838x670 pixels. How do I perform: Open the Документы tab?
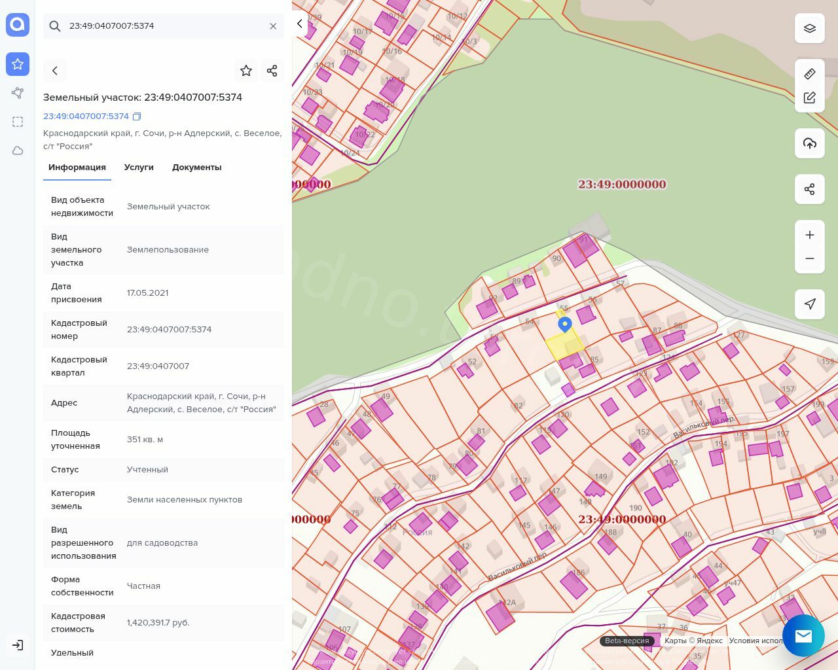point(196,167)
